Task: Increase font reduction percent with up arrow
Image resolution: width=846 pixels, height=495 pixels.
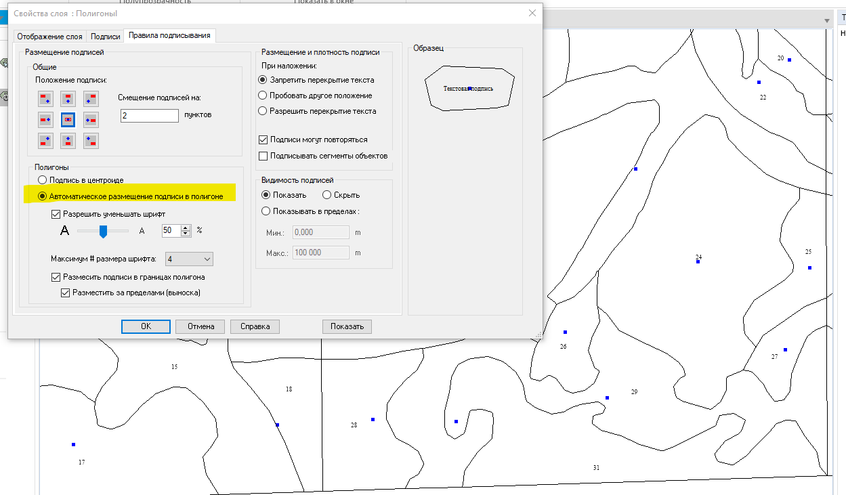Action: [x=186, y=228]
